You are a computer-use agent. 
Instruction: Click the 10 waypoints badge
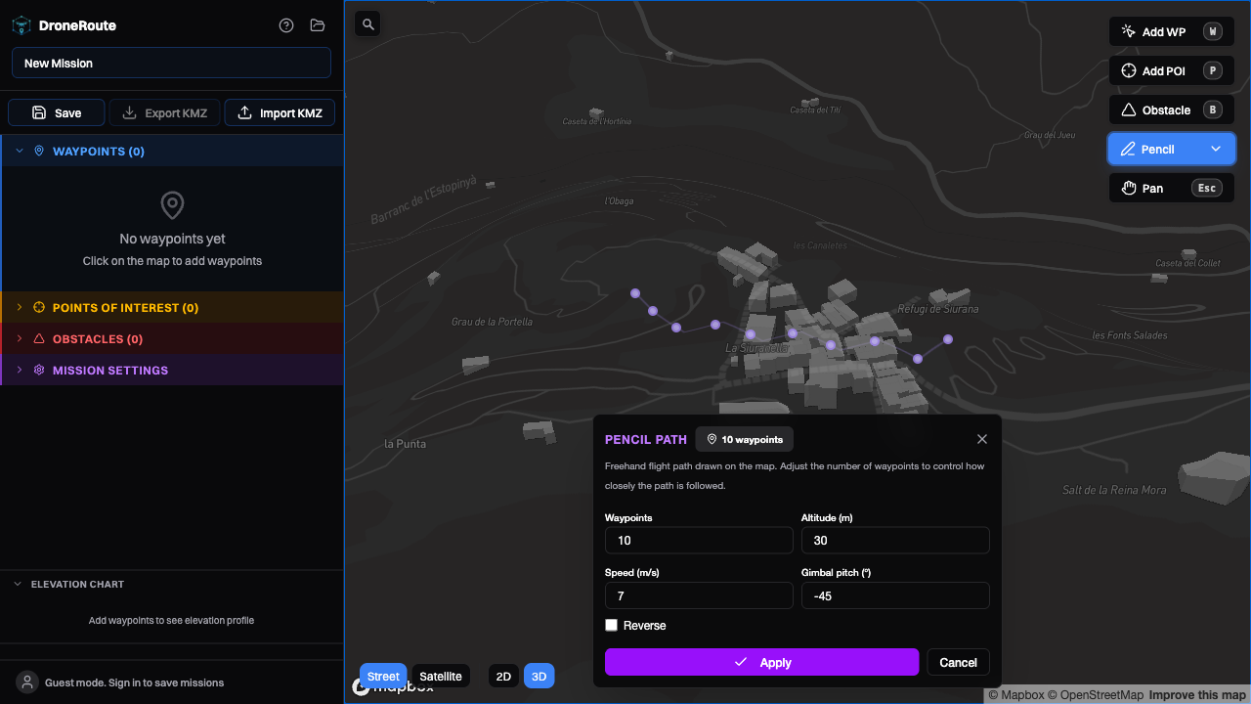tap(745, 440)
